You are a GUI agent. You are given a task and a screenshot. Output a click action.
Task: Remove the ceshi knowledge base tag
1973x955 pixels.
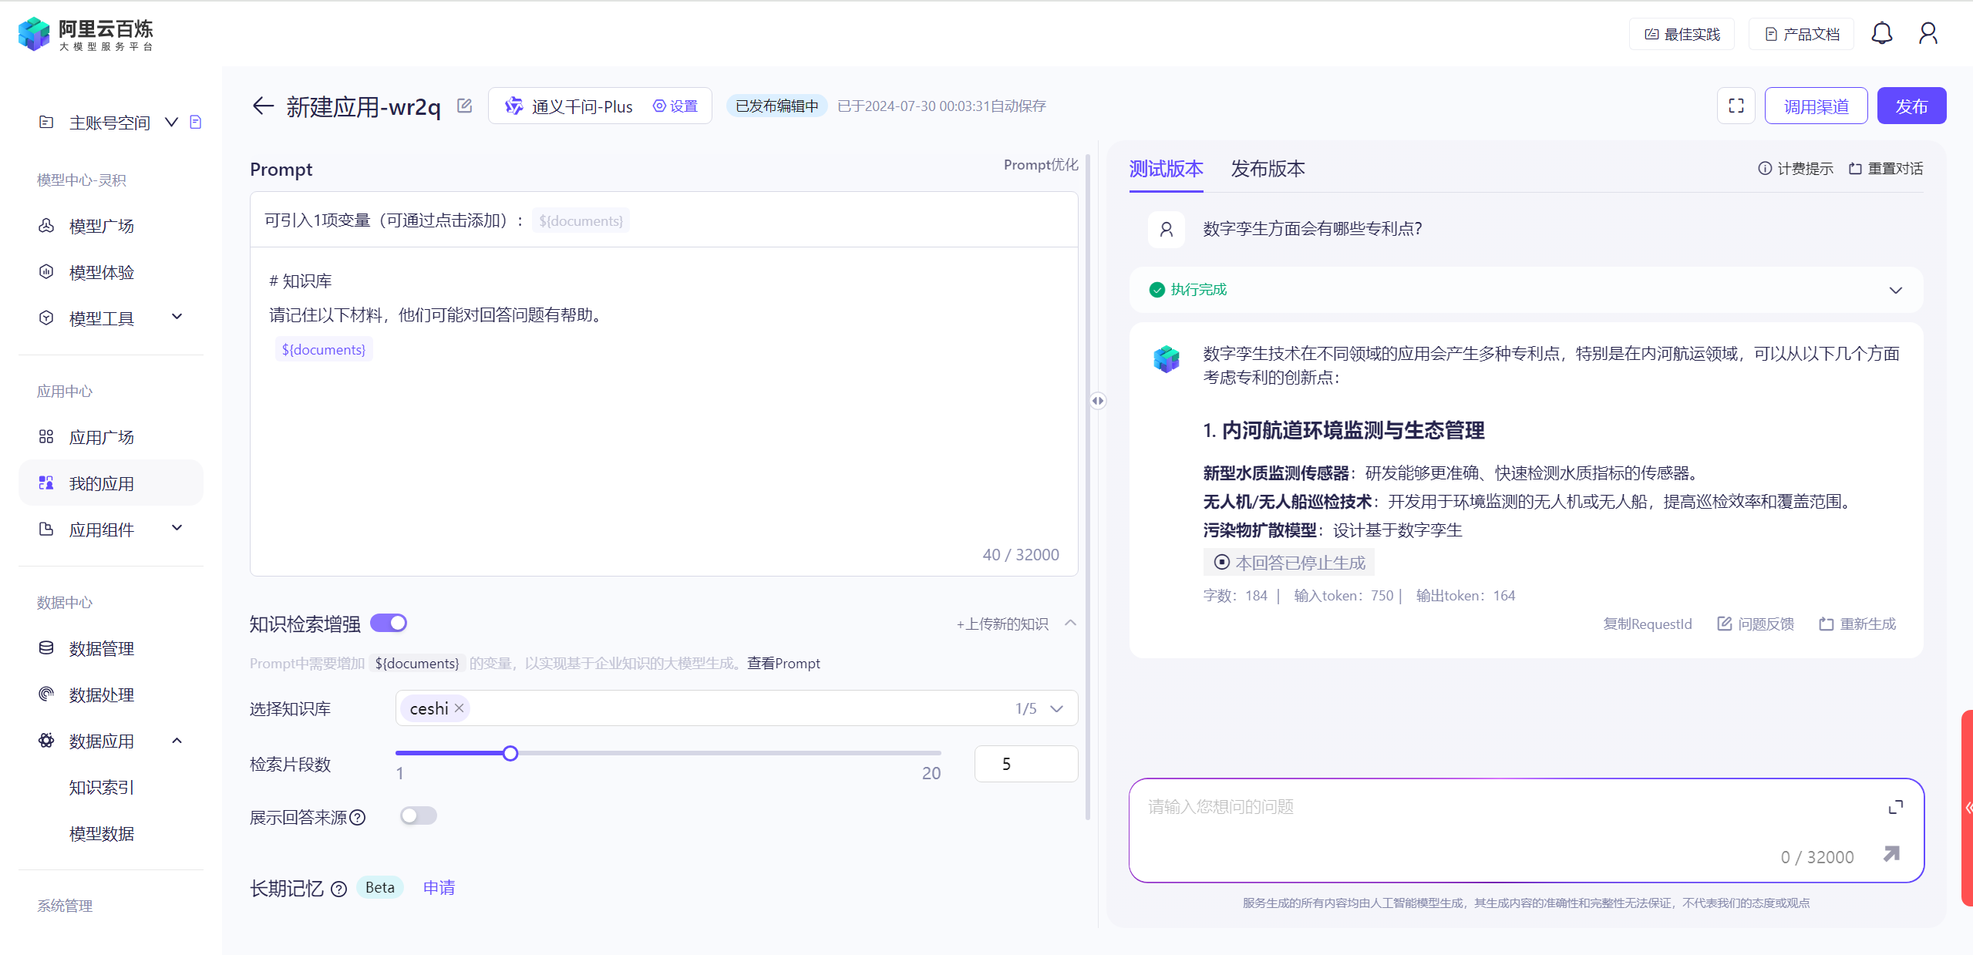[460, 708]
